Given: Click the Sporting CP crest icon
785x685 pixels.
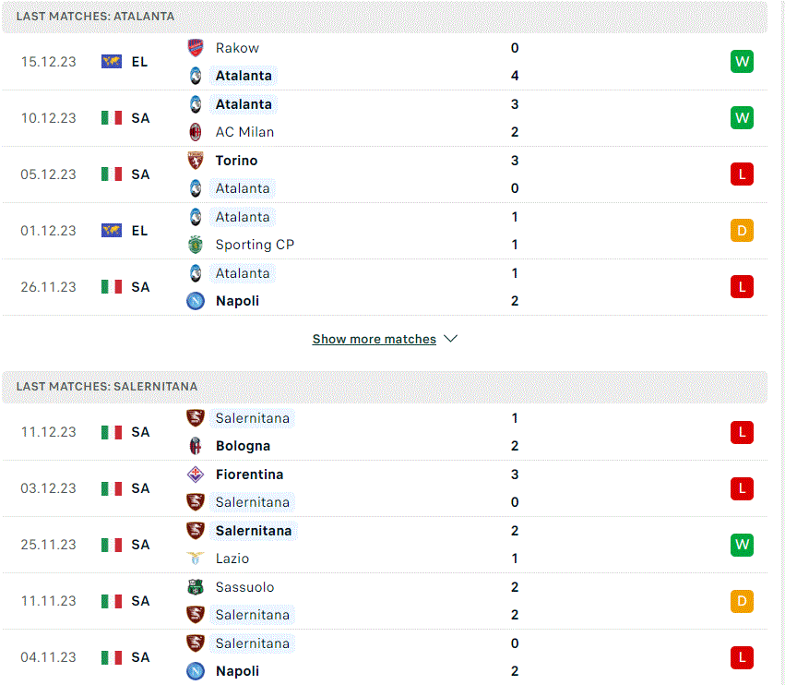Looking at the screenshot, I should coord(196,245).
